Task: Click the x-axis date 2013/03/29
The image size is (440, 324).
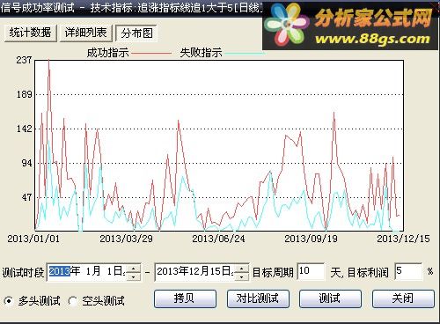Action: click(x=126, y=239)
